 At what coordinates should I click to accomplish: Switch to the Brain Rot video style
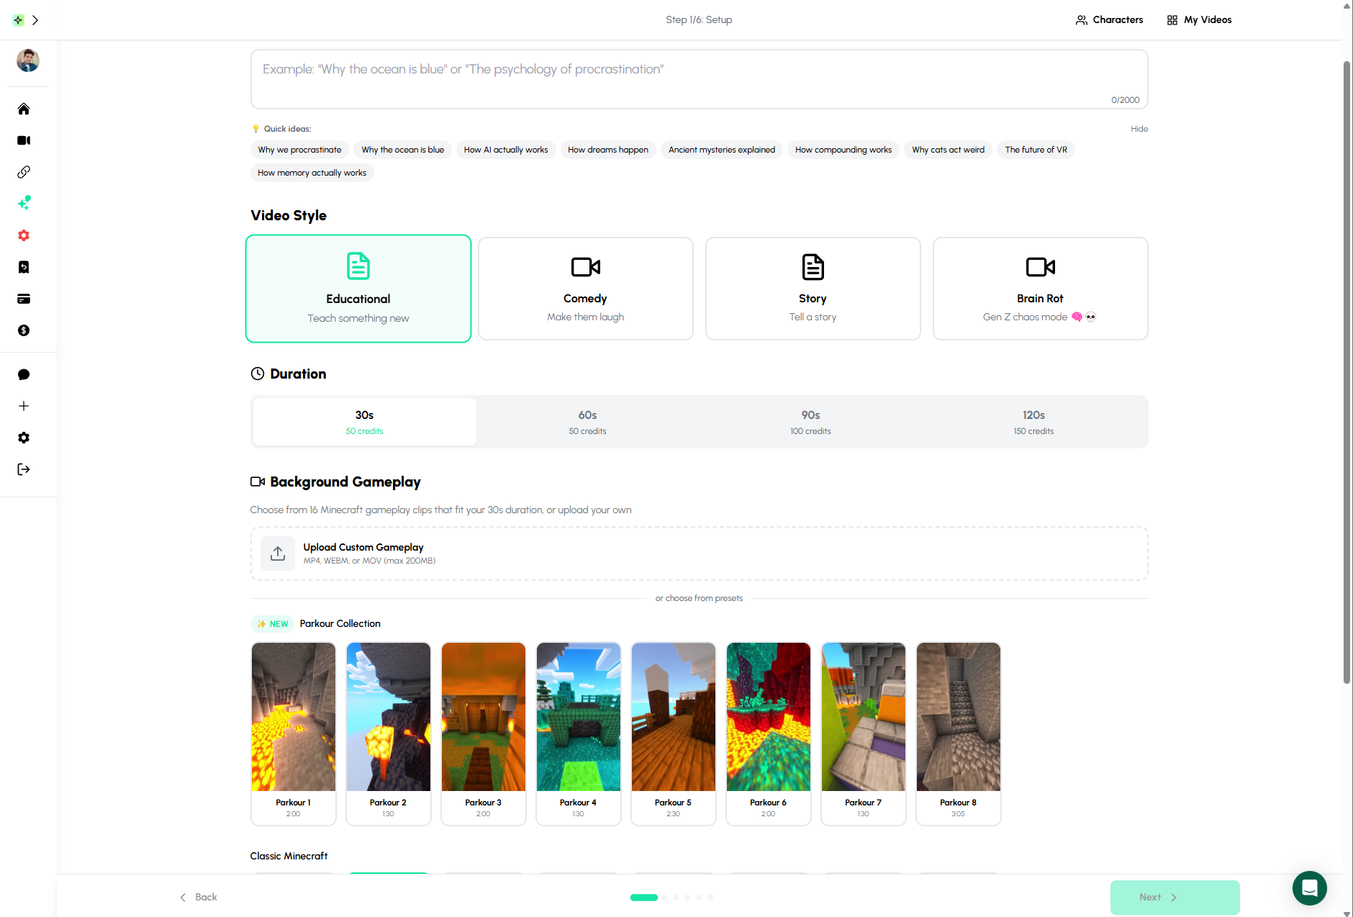(1039, 288)
